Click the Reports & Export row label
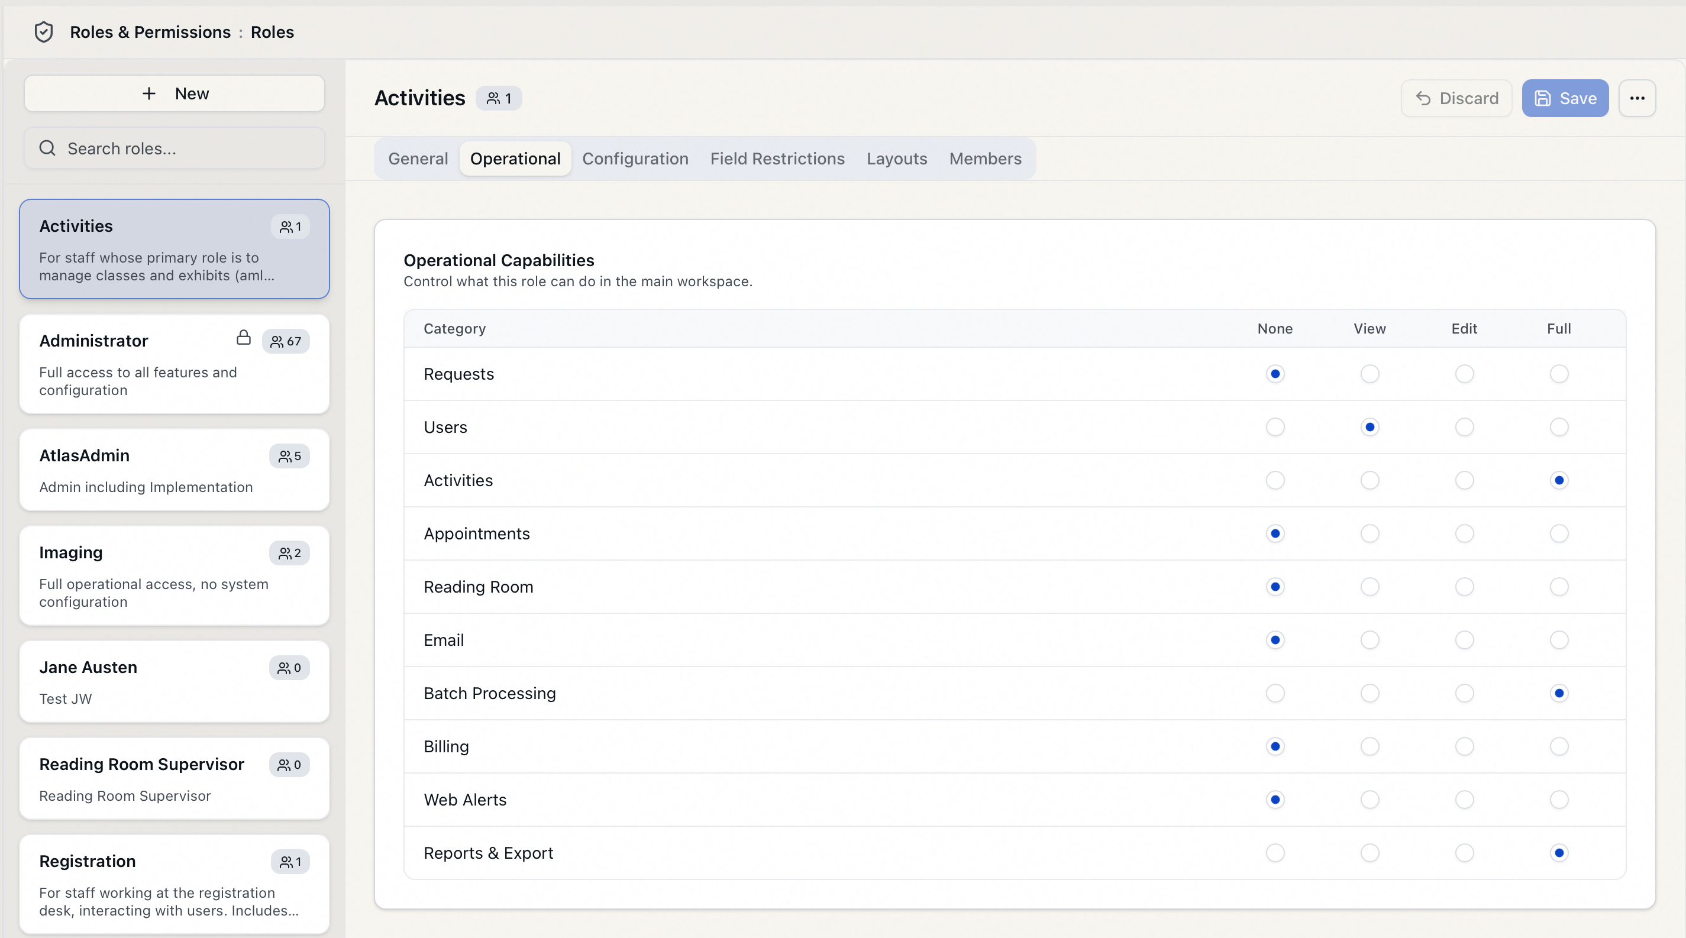Image resolution: width=1686 pixels, height=938 pixels. [x=488, y=853]
